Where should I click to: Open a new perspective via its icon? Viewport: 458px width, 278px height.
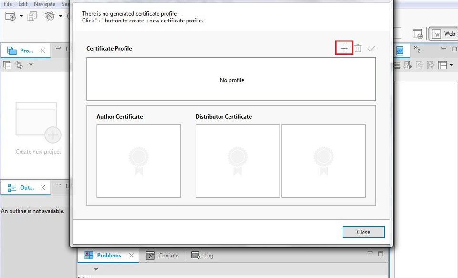418,33
